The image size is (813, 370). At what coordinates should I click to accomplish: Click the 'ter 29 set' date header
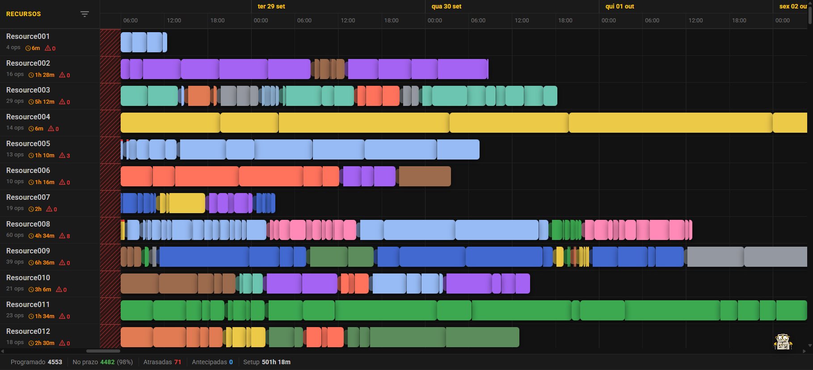271,6
